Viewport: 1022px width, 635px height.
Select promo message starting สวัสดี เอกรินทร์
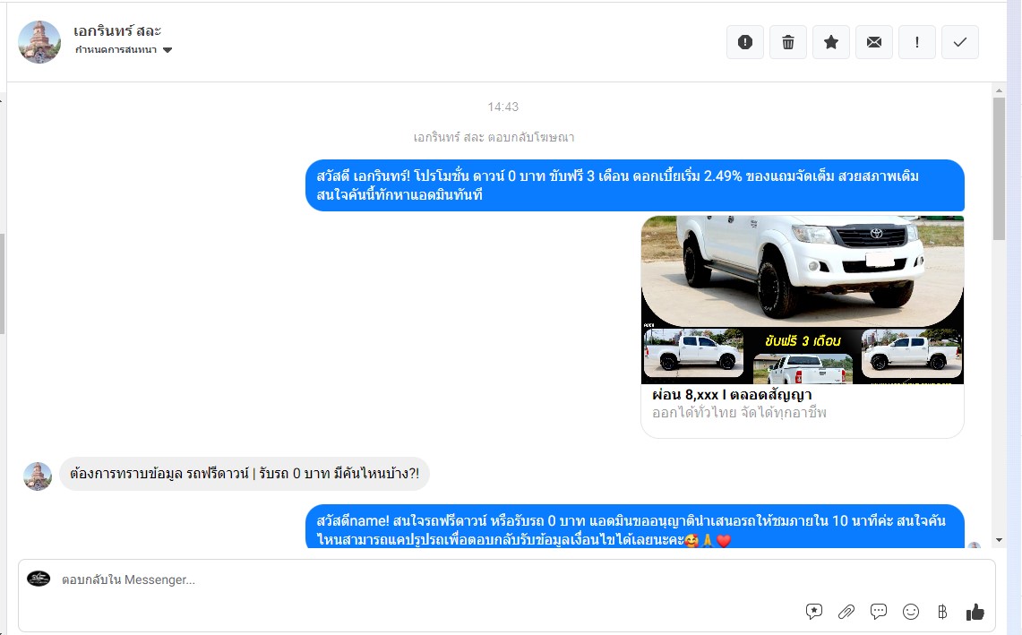635,185
